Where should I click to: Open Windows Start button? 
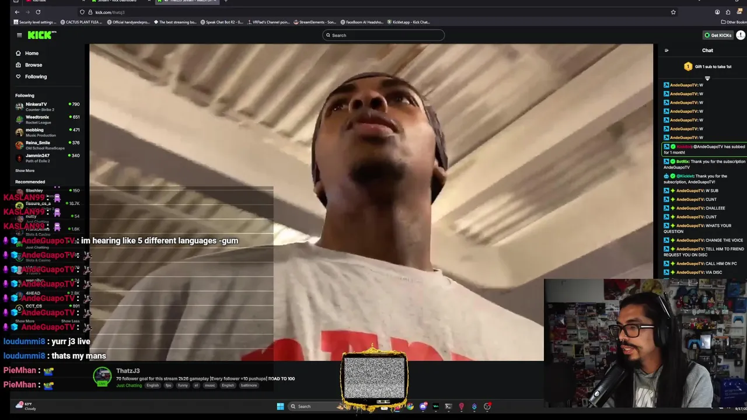click(x=280, y=407)
